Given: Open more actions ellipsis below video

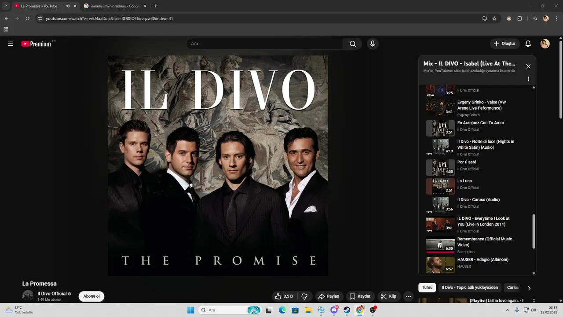Looking at the screenshot, I should point(408,296).
